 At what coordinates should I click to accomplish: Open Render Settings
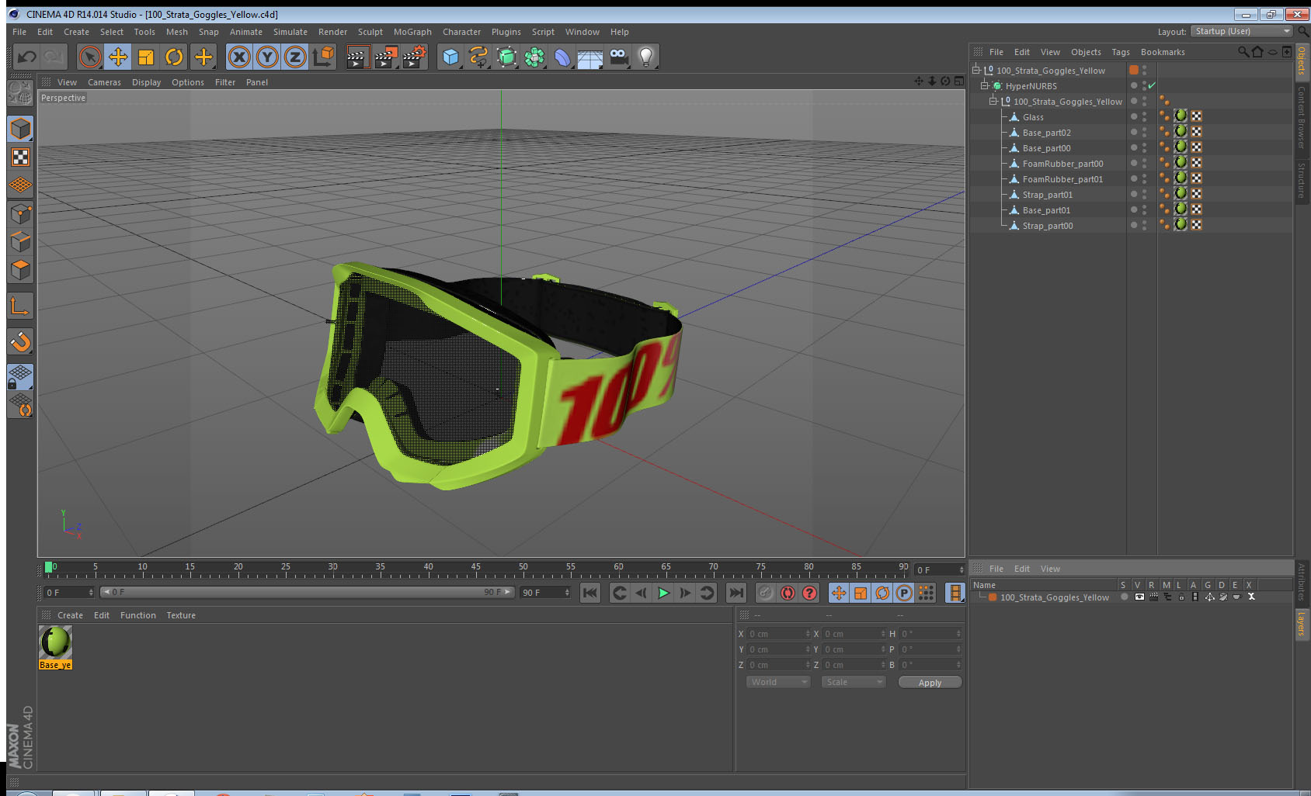pos(415,57)
